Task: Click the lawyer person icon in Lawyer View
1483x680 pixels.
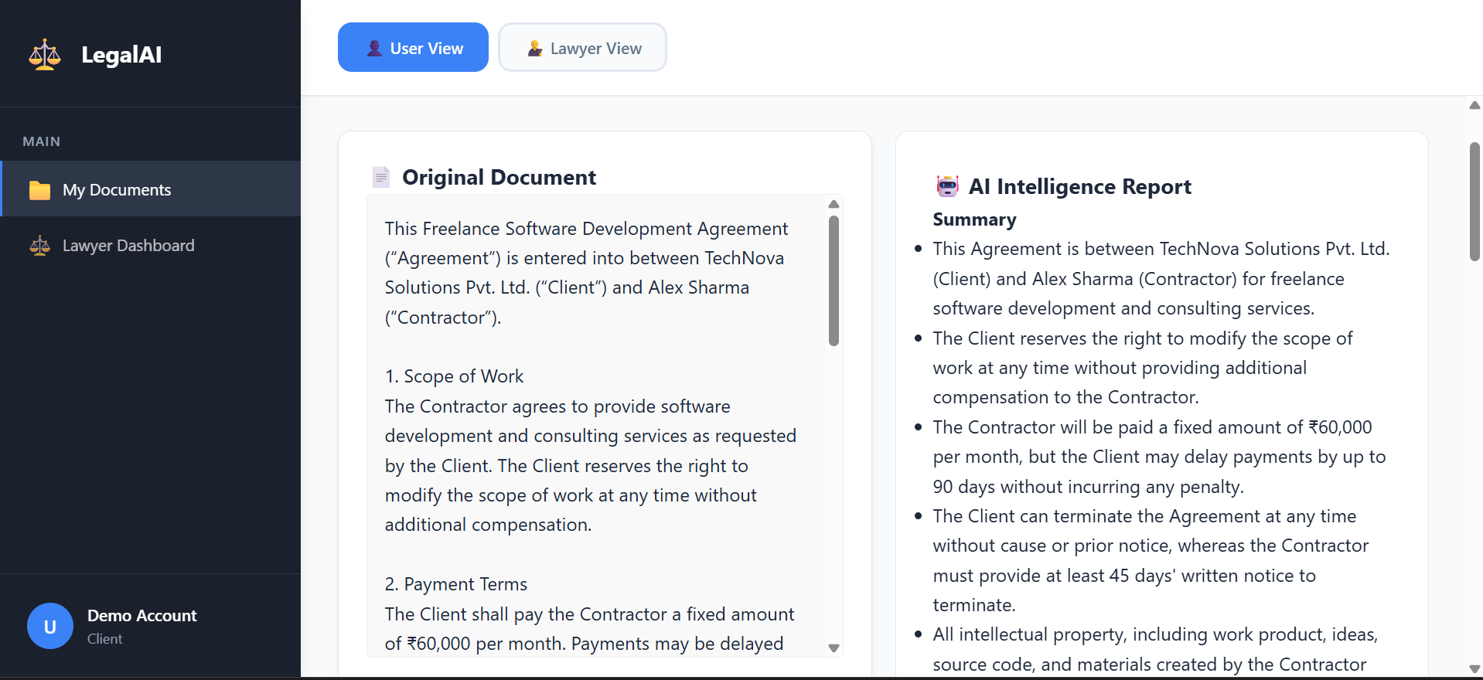Action: 534,48
